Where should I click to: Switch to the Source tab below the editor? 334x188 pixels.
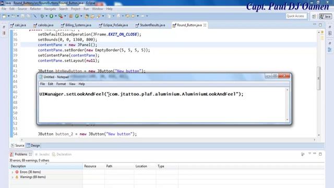click(18, 146)
